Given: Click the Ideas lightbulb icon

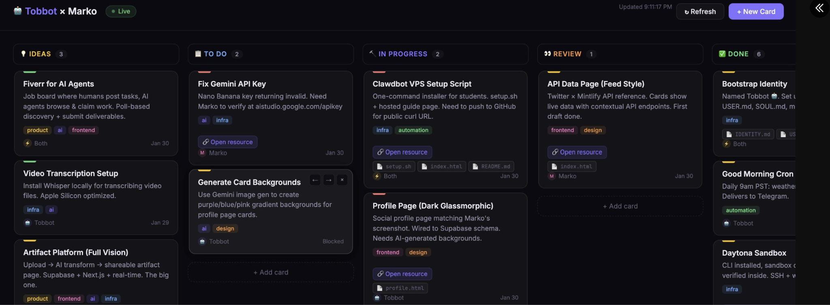Looking at the screenshot, I should (x=24, y=54).
